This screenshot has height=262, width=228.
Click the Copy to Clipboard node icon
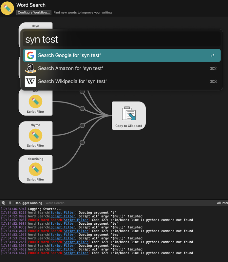129,113
